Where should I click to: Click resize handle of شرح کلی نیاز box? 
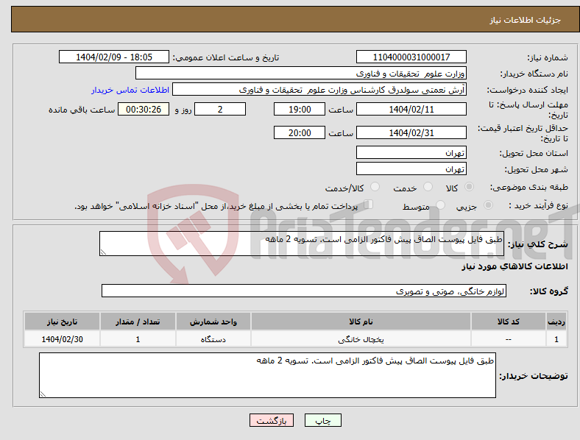click(x=103, y=252)
